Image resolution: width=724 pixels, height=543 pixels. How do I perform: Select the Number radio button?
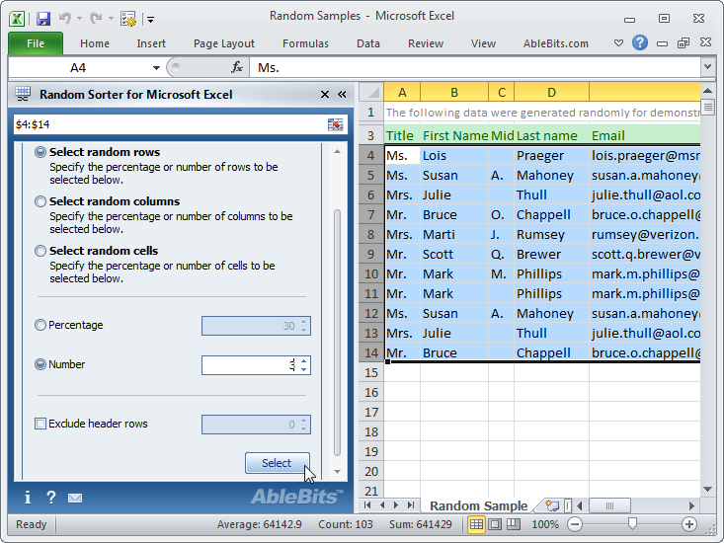point(40,364)
